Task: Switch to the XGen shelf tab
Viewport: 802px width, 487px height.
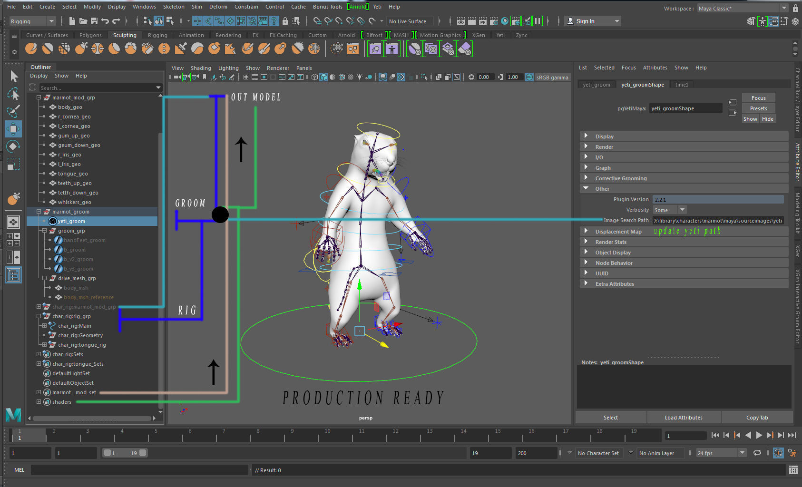Action: pyautogui.click(x=478, y=35)
